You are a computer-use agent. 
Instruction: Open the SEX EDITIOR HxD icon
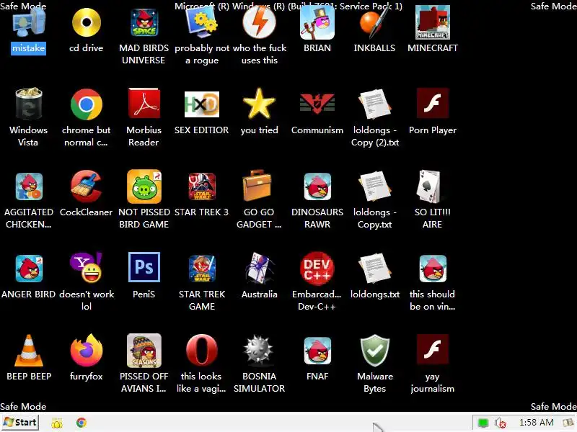tap(202, 104)
